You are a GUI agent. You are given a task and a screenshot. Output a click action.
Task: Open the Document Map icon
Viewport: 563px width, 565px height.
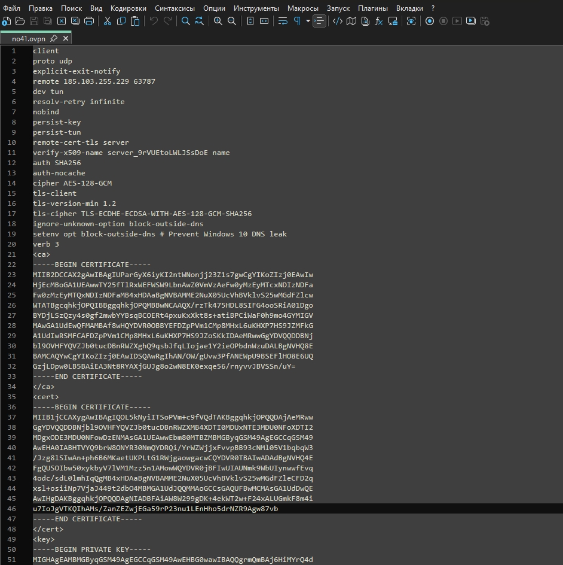coord(351,22)
